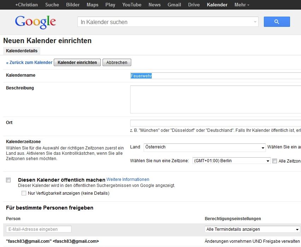Focus the 'E-Mail-Adresse eingeben' field

click(x=39, y=229)
